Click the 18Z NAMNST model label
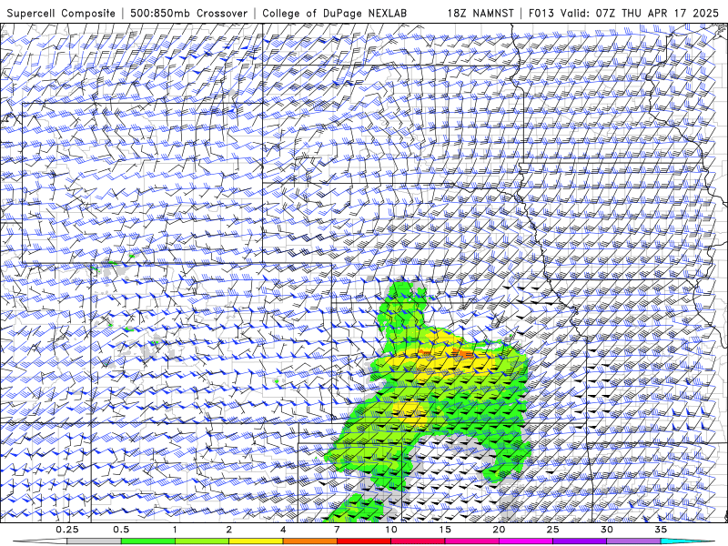The height and width of the screenshot is (546, 728). tap(480, 13)
